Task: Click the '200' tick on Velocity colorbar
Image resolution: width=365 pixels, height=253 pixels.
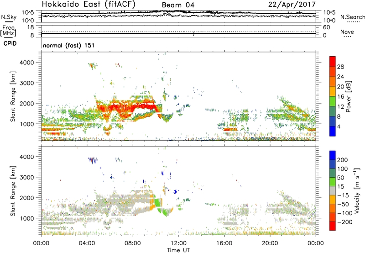Action: pos(343,160)
